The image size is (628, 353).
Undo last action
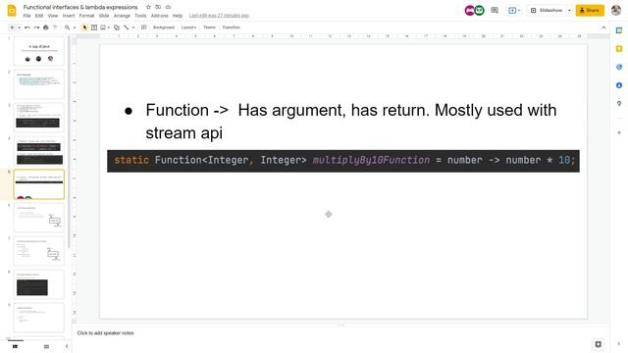(27, 27)
